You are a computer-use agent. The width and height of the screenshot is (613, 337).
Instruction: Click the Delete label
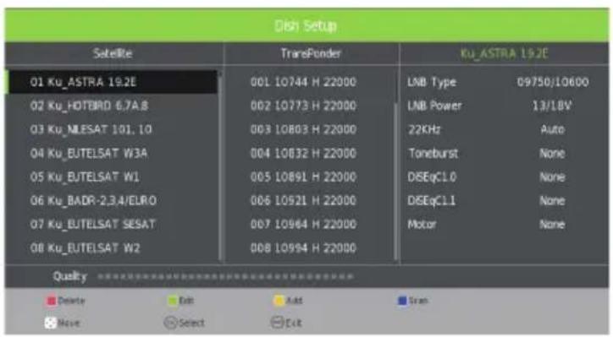tap(71, 301)
